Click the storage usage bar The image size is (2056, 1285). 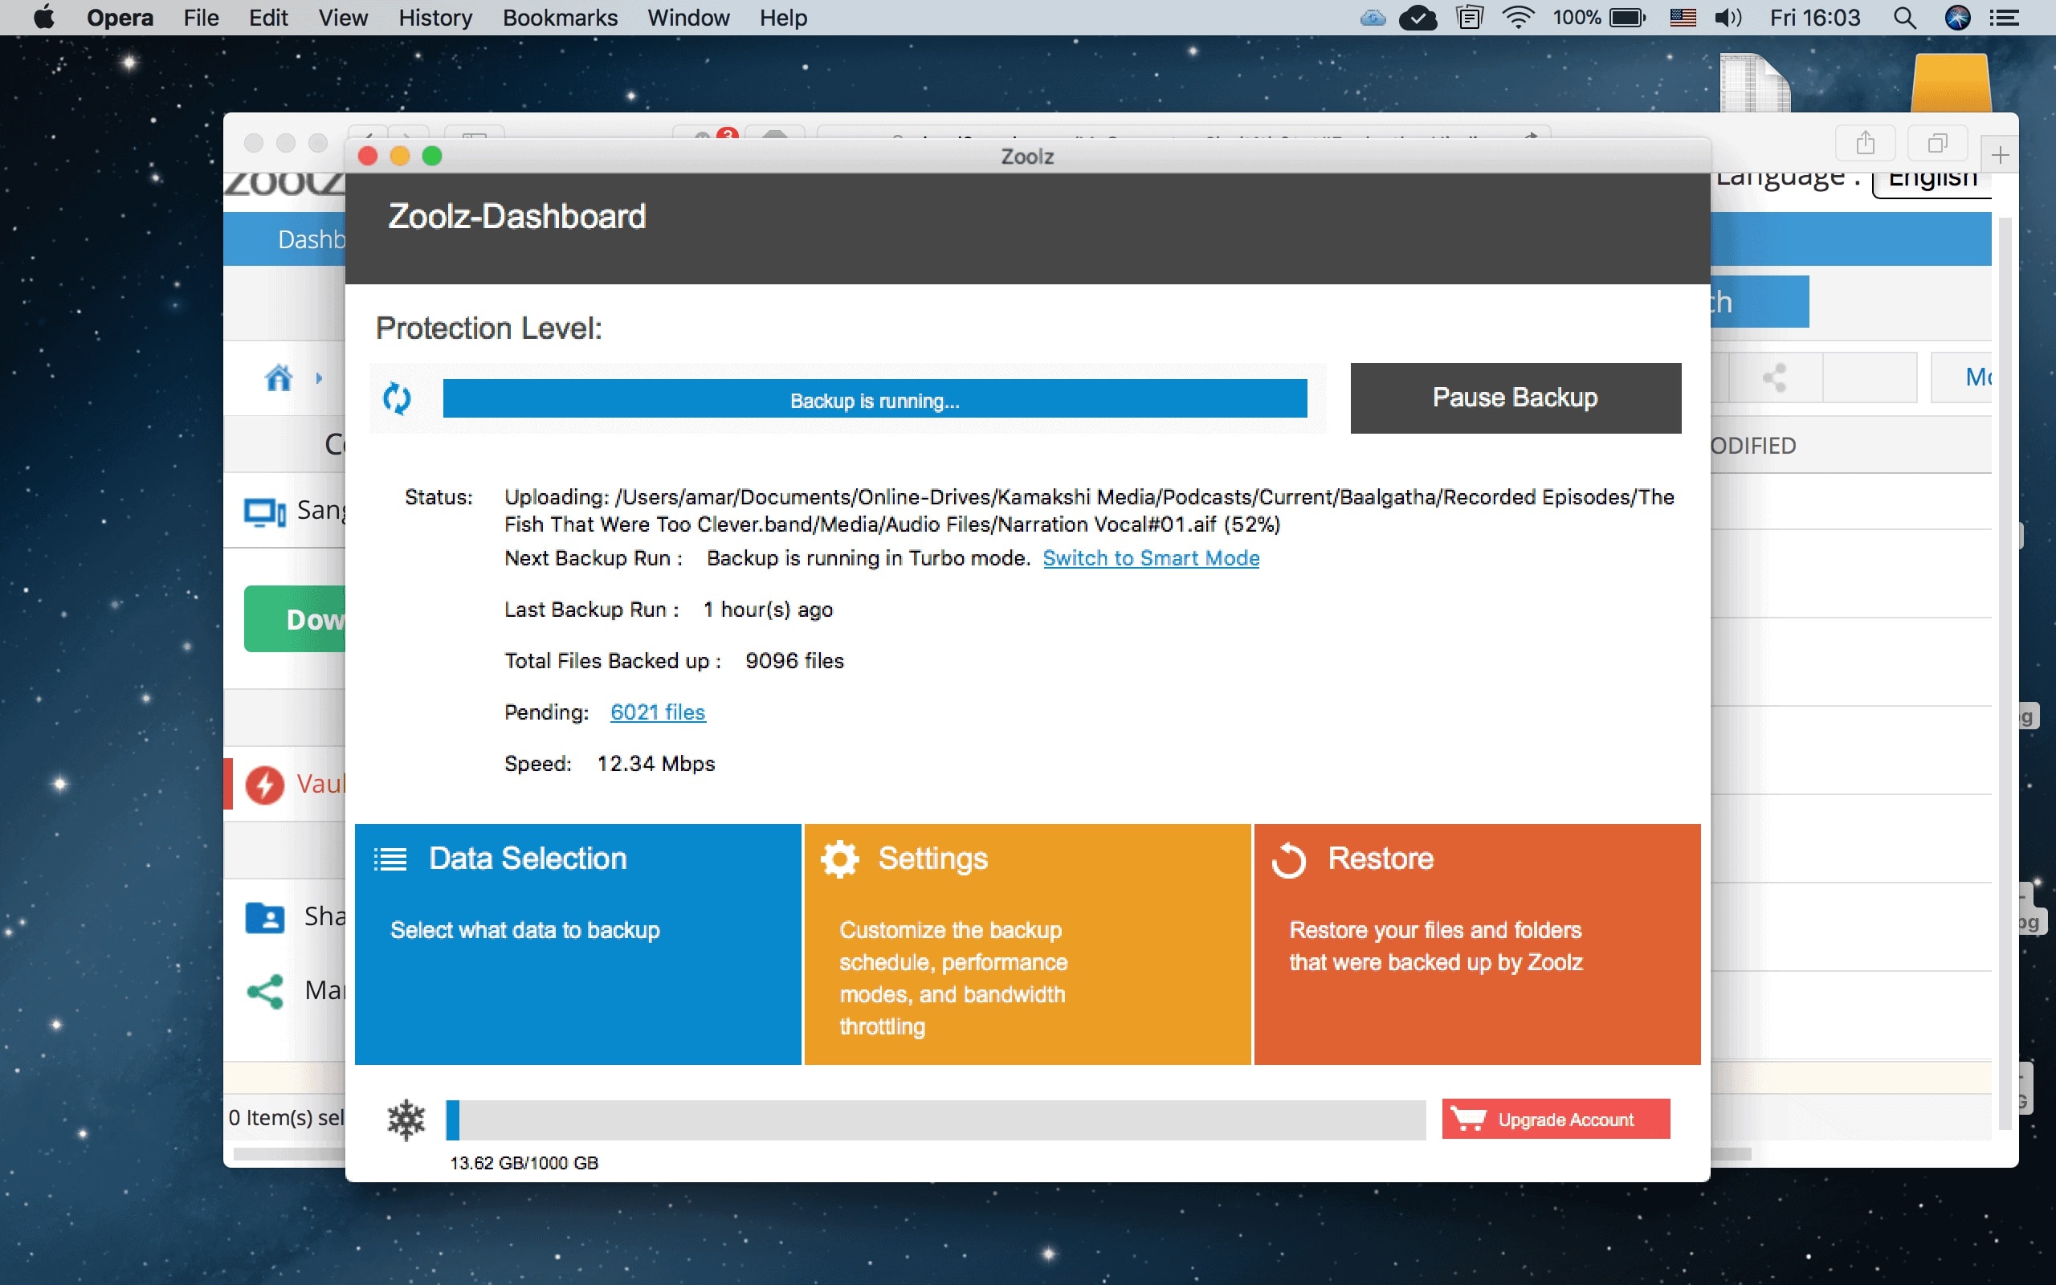(936, 1120)
